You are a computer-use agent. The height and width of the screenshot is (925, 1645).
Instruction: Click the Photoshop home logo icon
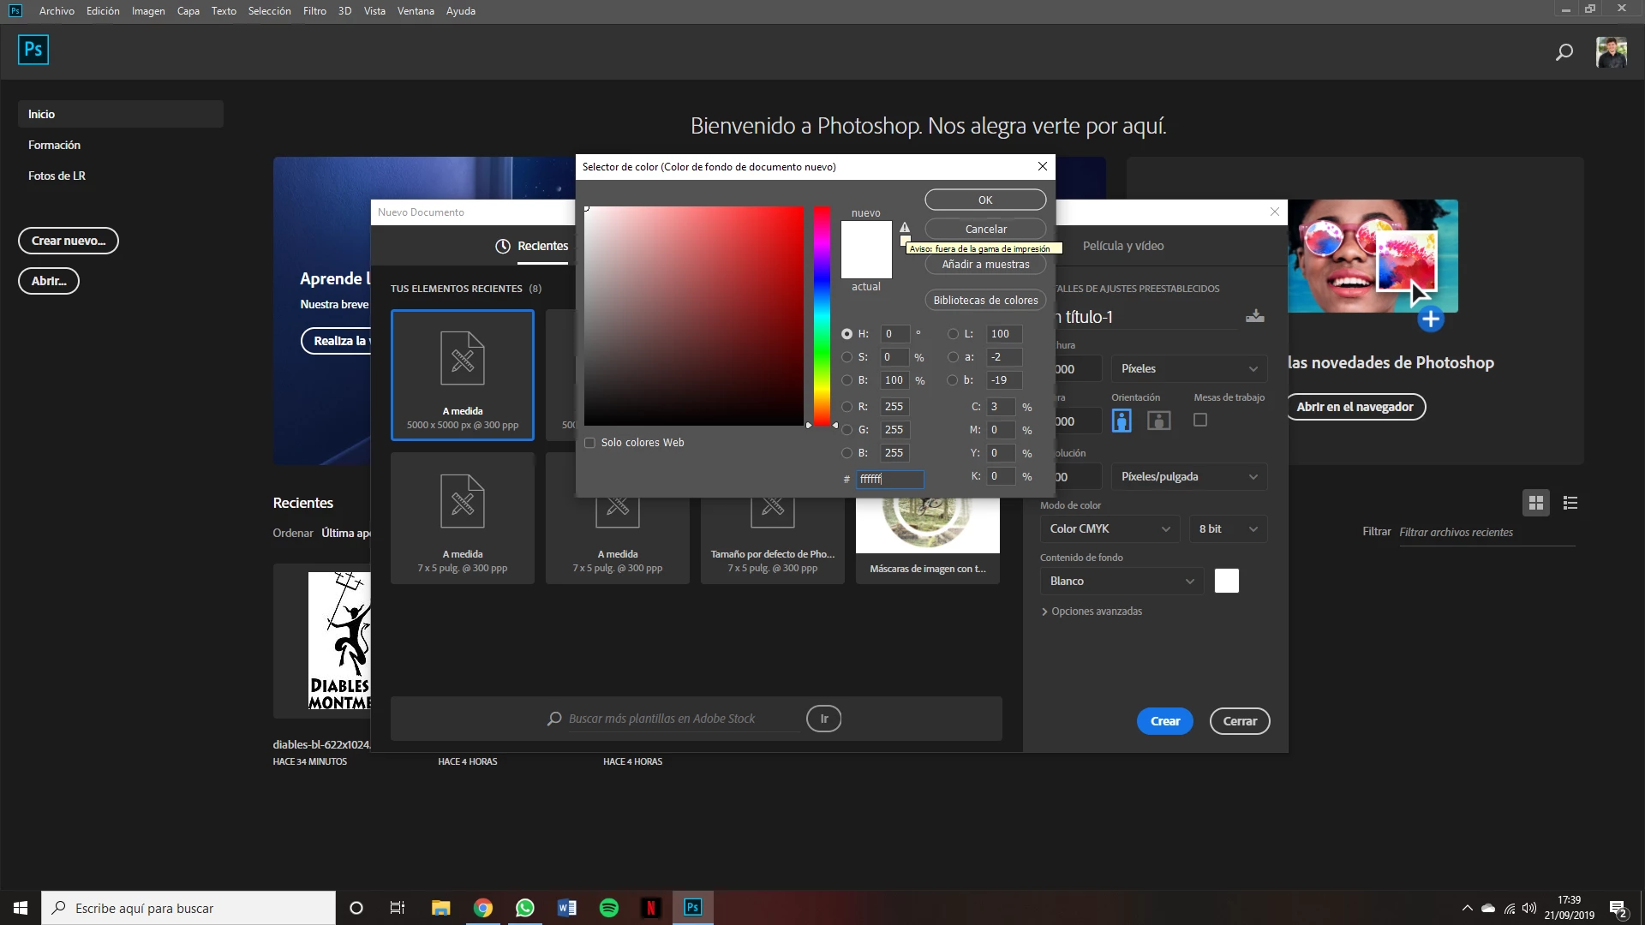[x=33, y=50]
